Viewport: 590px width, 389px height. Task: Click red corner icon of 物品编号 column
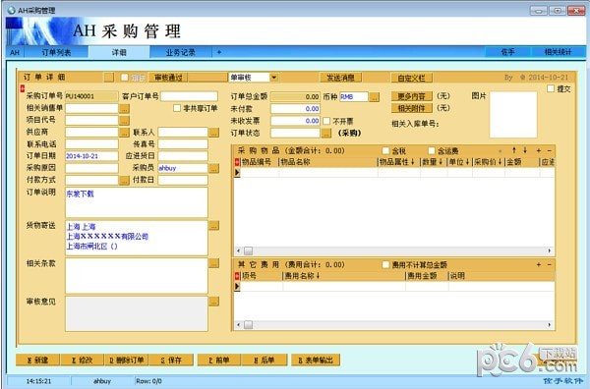pos(237,162)
